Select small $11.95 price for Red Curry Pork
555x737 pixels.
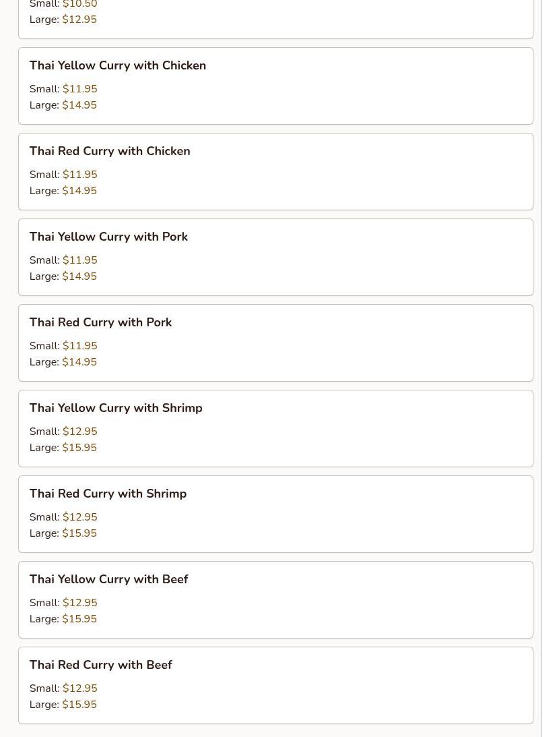(x=80, y=346)
